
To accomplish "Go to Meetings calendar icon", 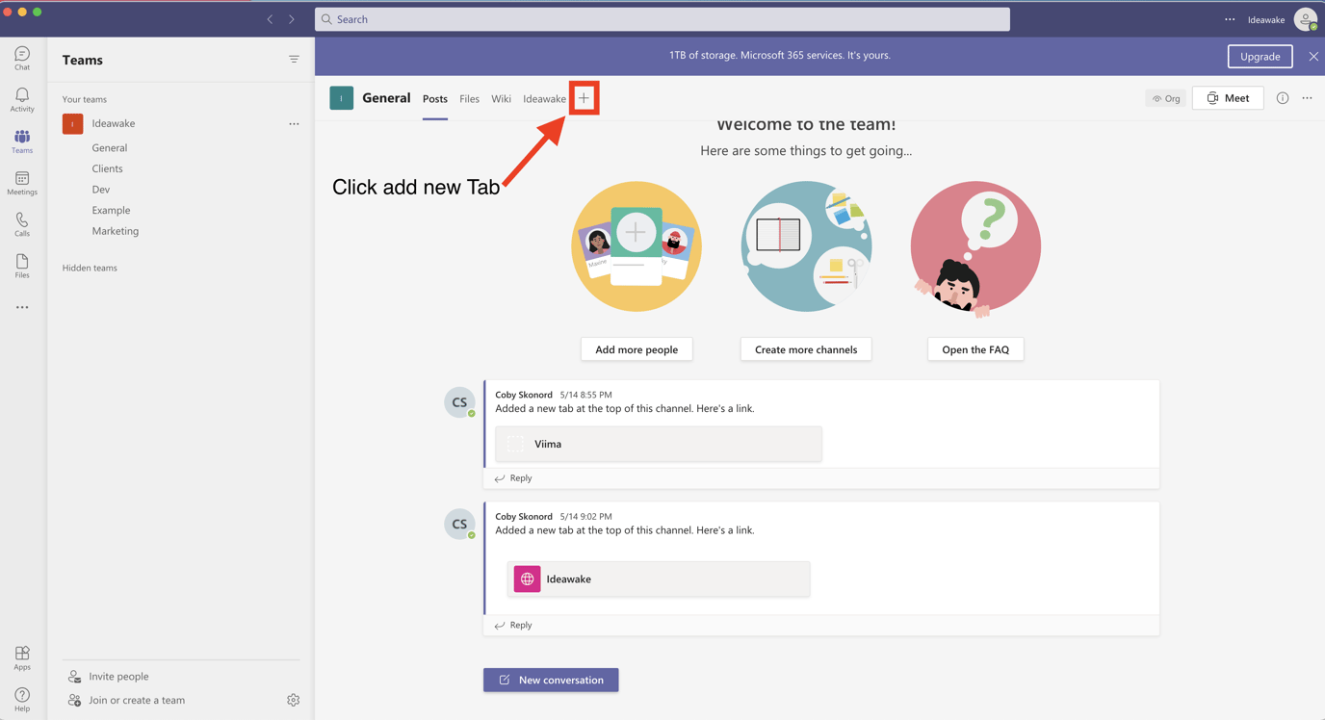I will pos(22,183).
